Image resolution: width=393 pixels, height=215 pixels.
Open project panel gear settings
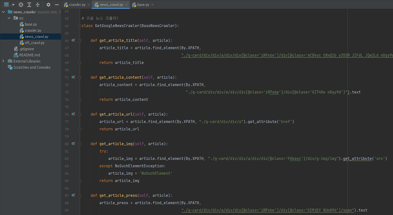49,5
